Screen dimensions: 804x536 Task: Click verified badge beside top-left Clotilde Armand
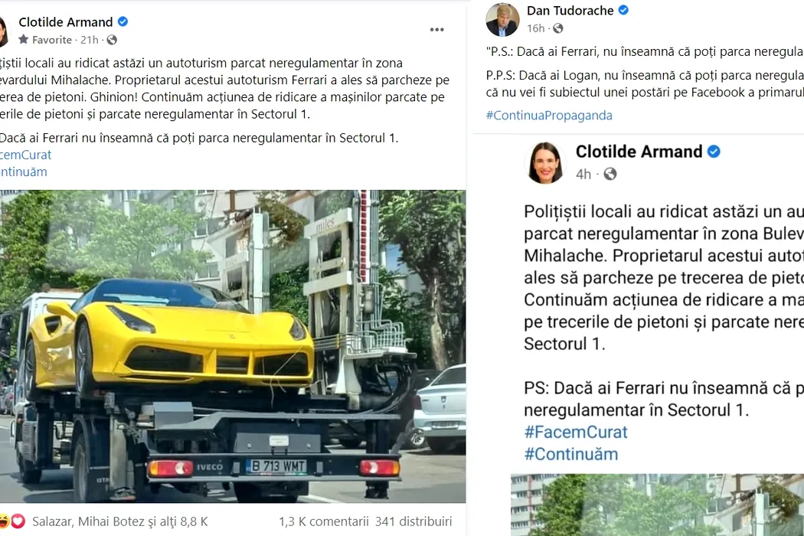[123, 21]
